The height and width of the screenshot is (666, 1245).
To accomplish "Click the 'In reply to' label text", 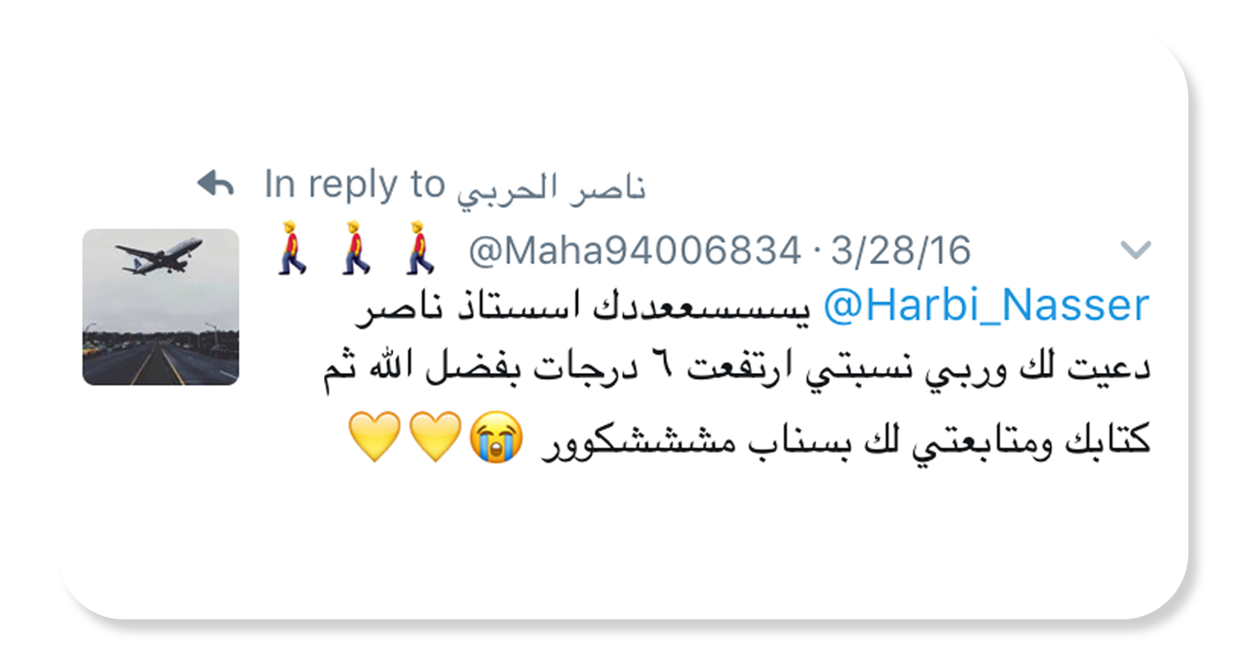I will [x=355, y=184].
